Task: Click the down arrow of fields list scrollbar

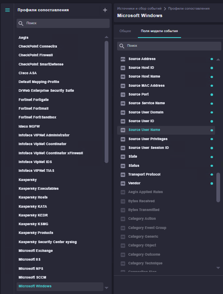Action: (218, 268)
